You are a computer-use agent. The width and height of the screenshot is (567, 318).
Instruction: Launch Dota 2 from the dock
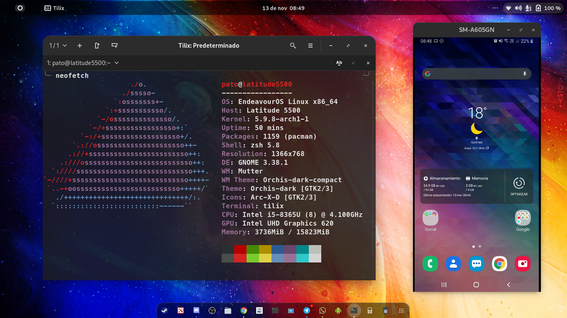pos(180,310)
